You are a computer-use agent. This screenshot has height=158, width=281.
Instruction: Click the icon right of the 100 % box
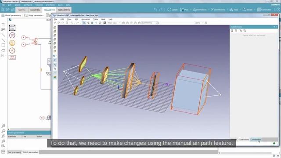(206, 23)
